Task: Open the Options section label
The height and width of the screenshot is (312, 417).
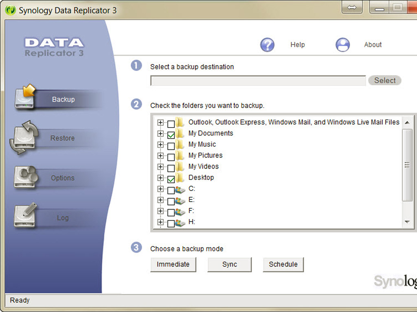Action: coord(63,178)
